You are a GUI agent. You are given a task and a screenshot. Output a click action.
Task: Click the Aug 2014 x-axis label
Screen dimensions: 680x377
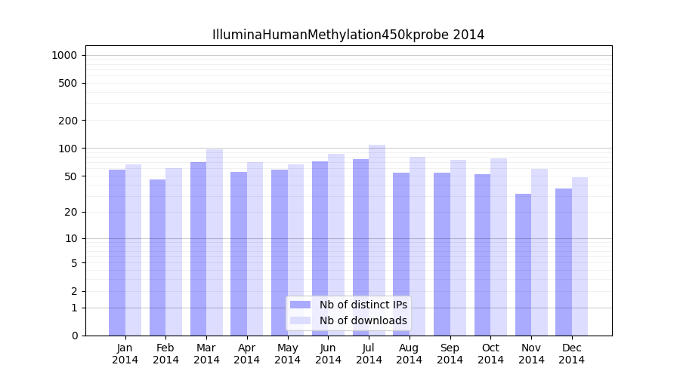tap(410, 354)
